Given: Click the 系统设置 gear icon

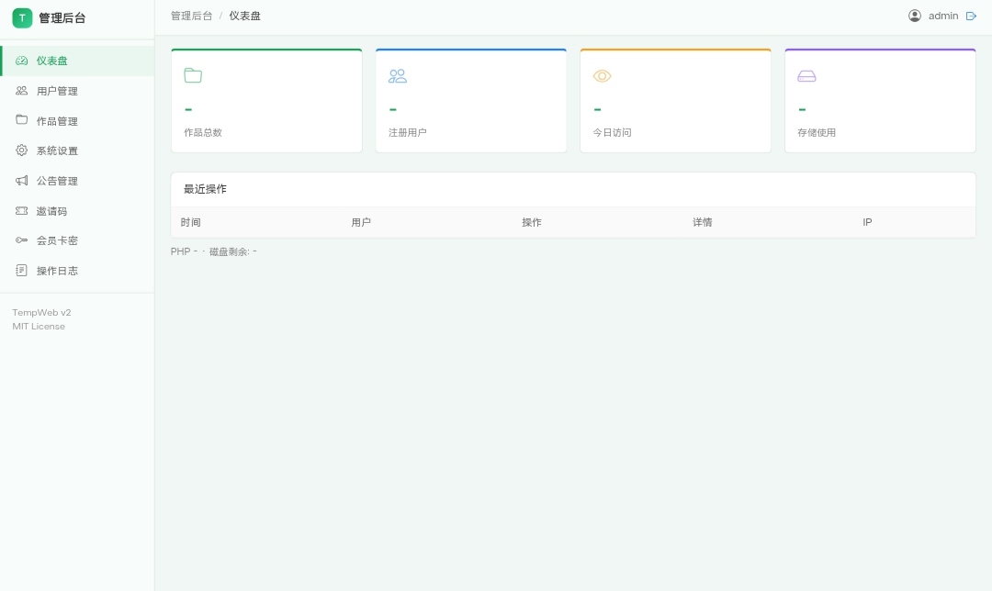Looking at the screenshot, I should (21, 150).
